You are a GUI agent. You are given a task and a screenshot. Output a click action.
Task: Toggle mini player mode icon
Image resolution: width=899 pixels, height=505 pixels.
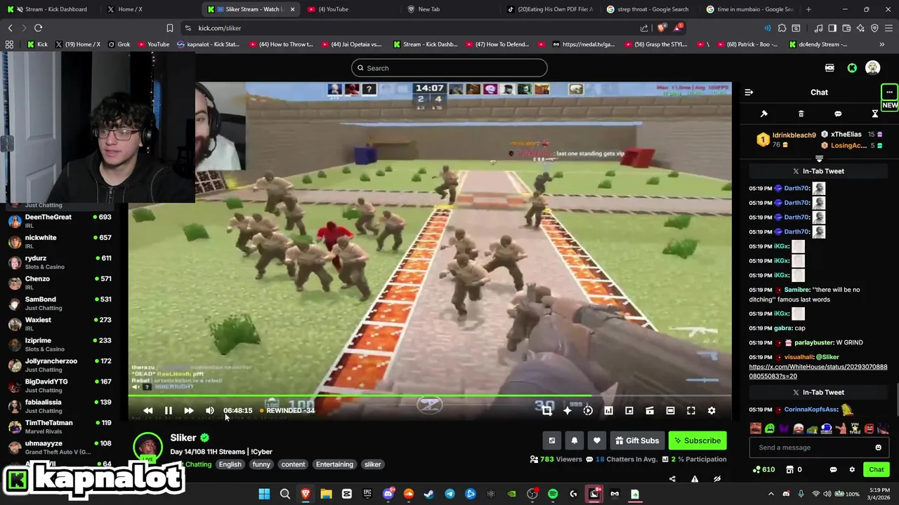click(629, 410)
